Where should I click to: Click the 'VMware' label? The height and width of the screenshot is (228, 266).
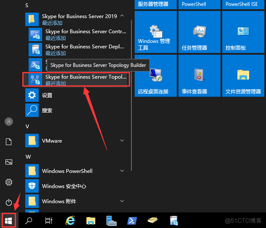point(52,141)
